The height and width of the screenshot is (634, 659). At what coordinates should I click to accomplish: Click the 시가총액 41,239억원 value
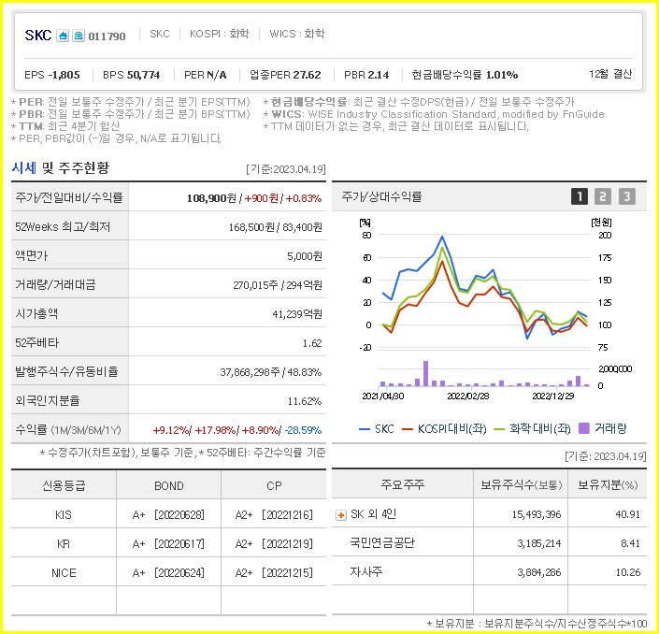297,314
